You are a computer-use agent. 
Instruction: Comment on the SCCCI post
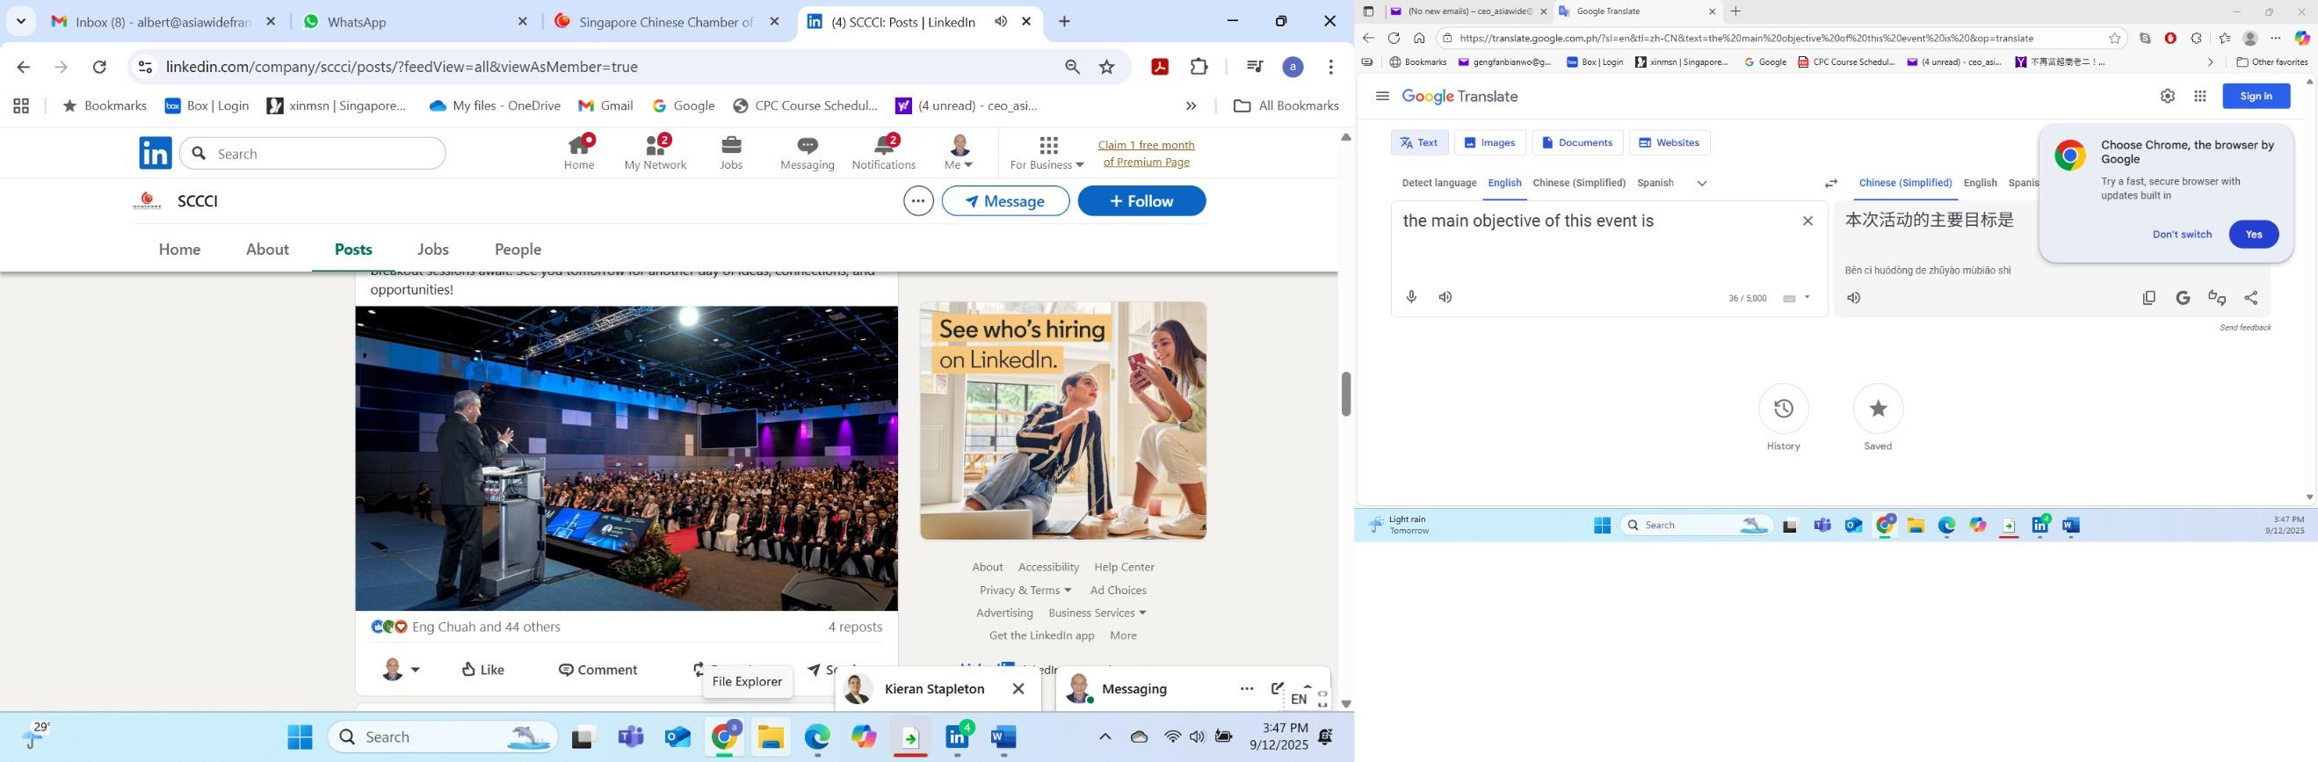click(598, 670)
